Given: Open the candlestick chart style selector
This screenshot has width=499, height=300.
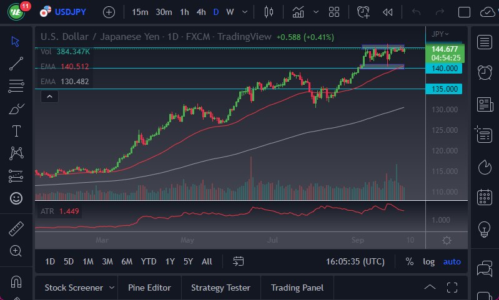Looking at the screenshot, I should tap(269, 12).
